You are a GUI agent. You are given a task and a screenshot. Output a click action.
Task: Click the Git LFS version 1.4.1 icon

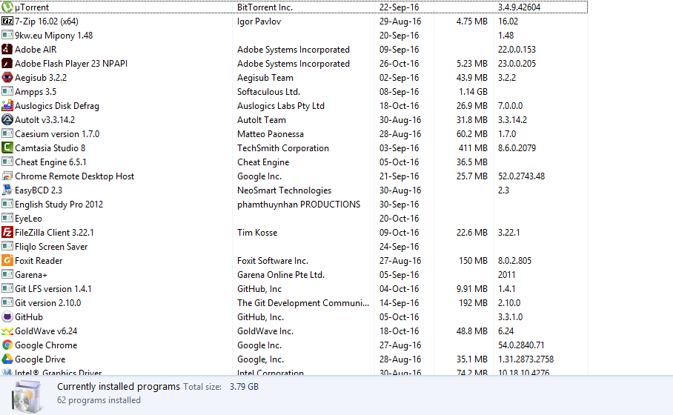coord(7,289)
